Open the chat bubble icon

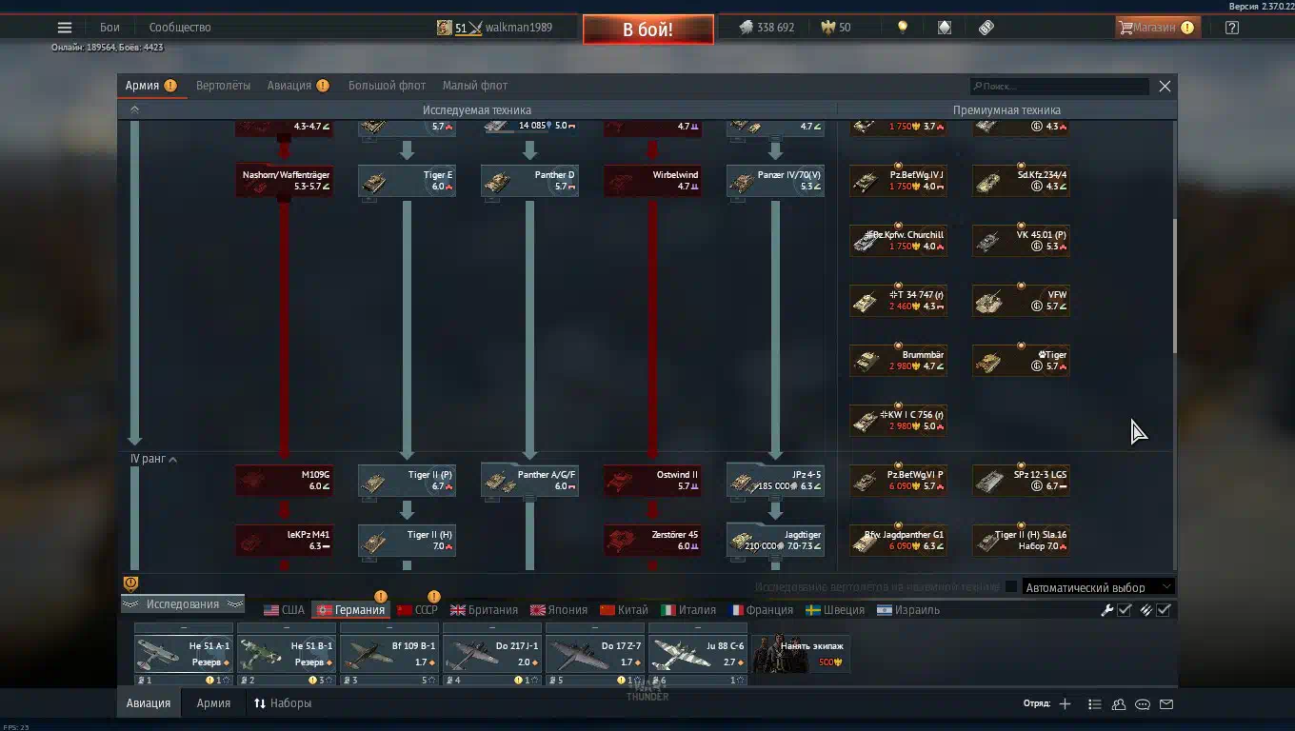(1143, 704)
